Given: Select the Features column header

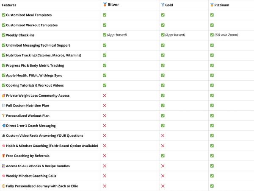Looking at the screenshot, I should click(9, 5).
